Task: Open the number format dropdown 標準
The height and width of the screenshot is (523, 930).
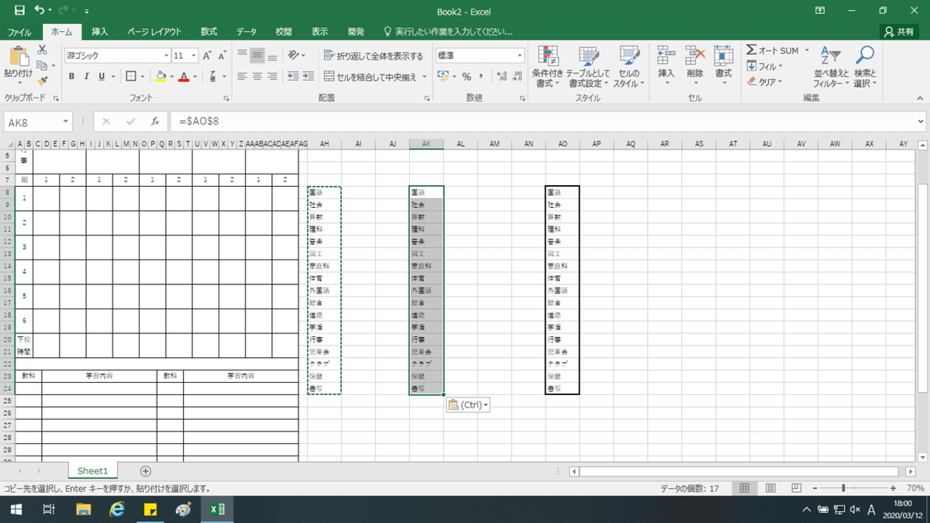Action: tap(520, 56)
